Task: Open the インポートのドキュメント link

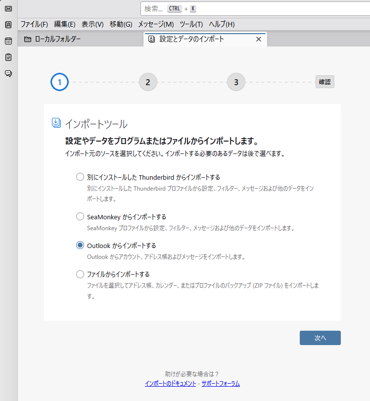Action: 170,384
